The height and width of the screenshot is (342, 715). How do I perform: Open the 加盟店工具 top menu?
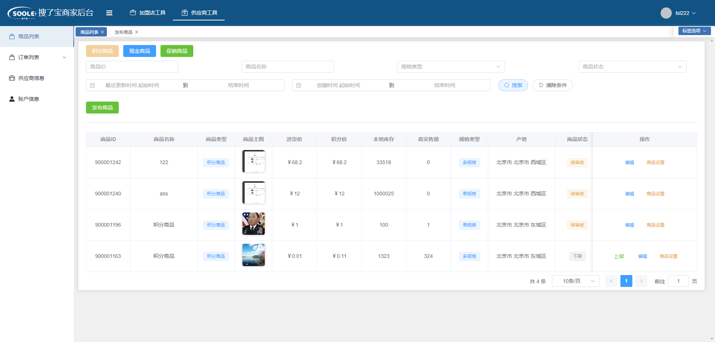[148, 13]
